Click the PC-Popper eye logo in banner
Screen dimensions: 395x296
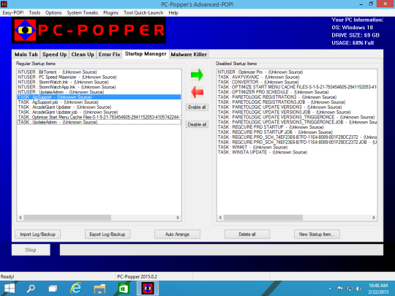pyautogui.click(x=25, y=30)
